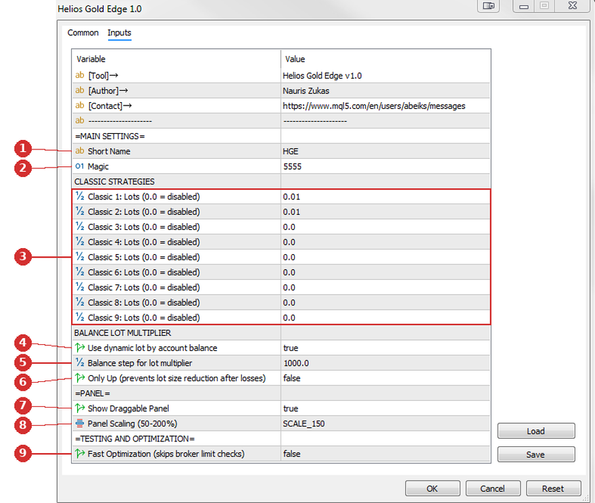Click the double-type icon for Classic 1 Lots

(x=80, y=196)
